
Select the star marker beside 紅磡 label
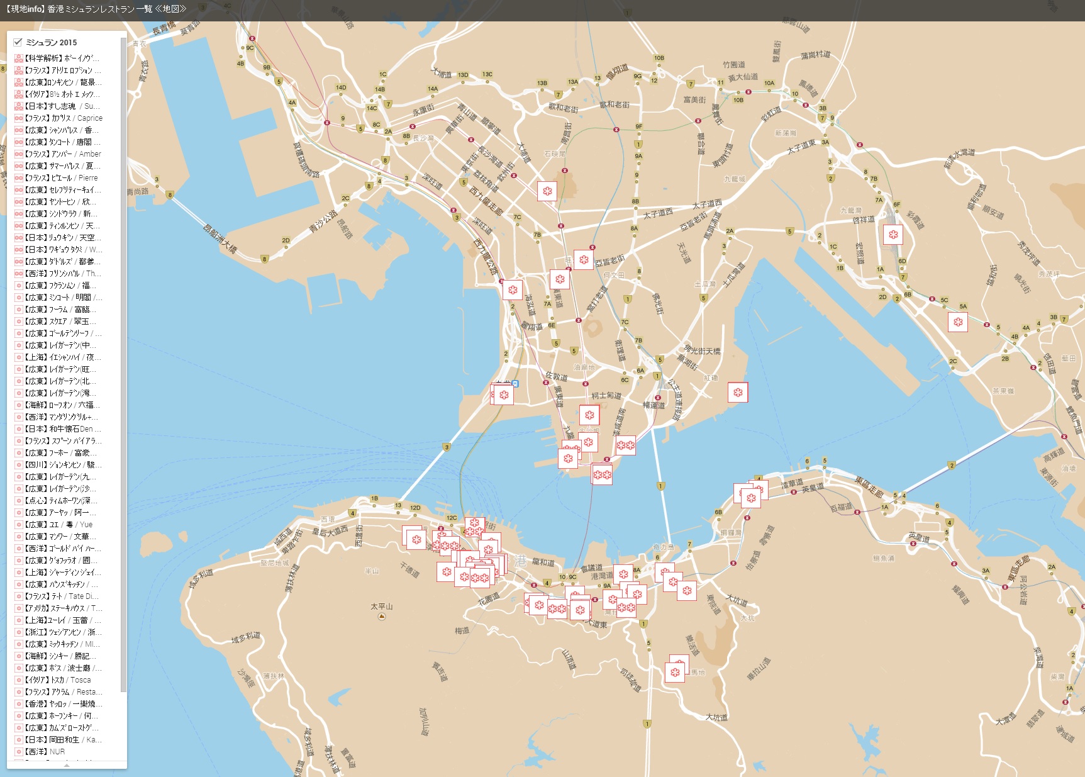(x=738, y=393)
